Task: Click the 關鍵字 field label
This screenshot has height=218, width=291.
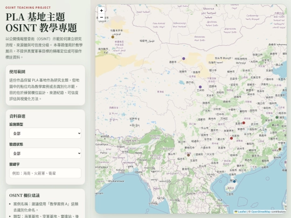Action: [15, 164]
